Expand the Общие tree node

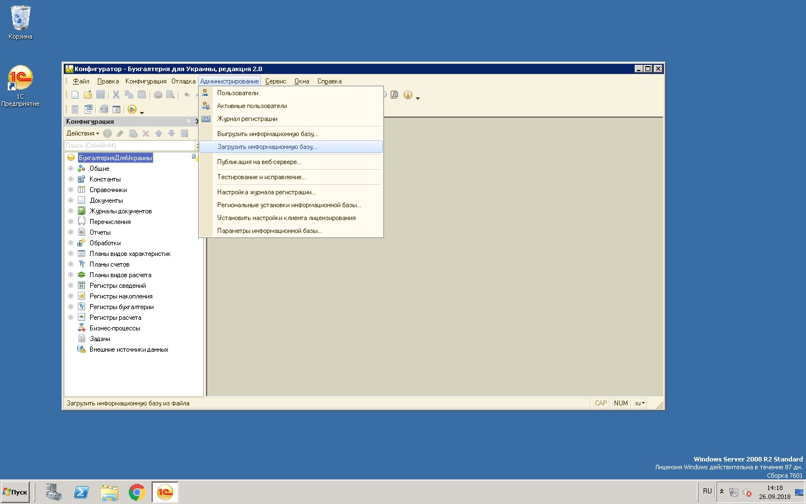[x=71, y=169]
